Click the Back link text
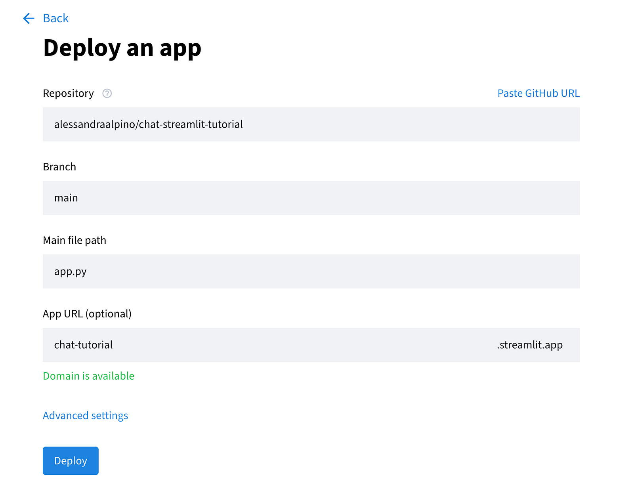Image resolution: width=634 pixels, height=487 pixels. (x=56, y=18)
